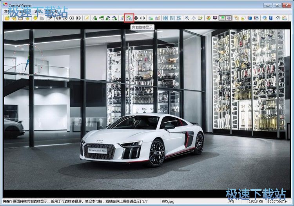
Task: Click the four-arrow move icon
Action: (194, 18)
